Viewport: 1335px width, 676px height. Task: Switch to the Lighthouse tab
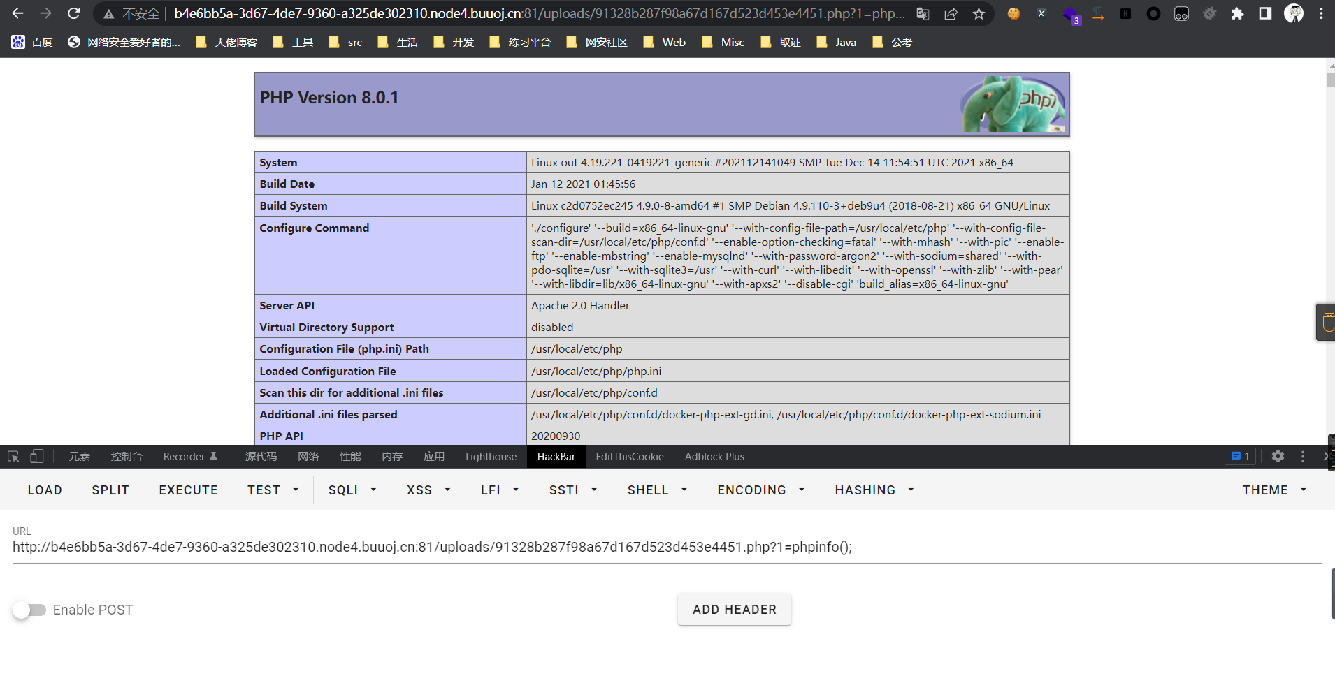click(x=491, y=456)
